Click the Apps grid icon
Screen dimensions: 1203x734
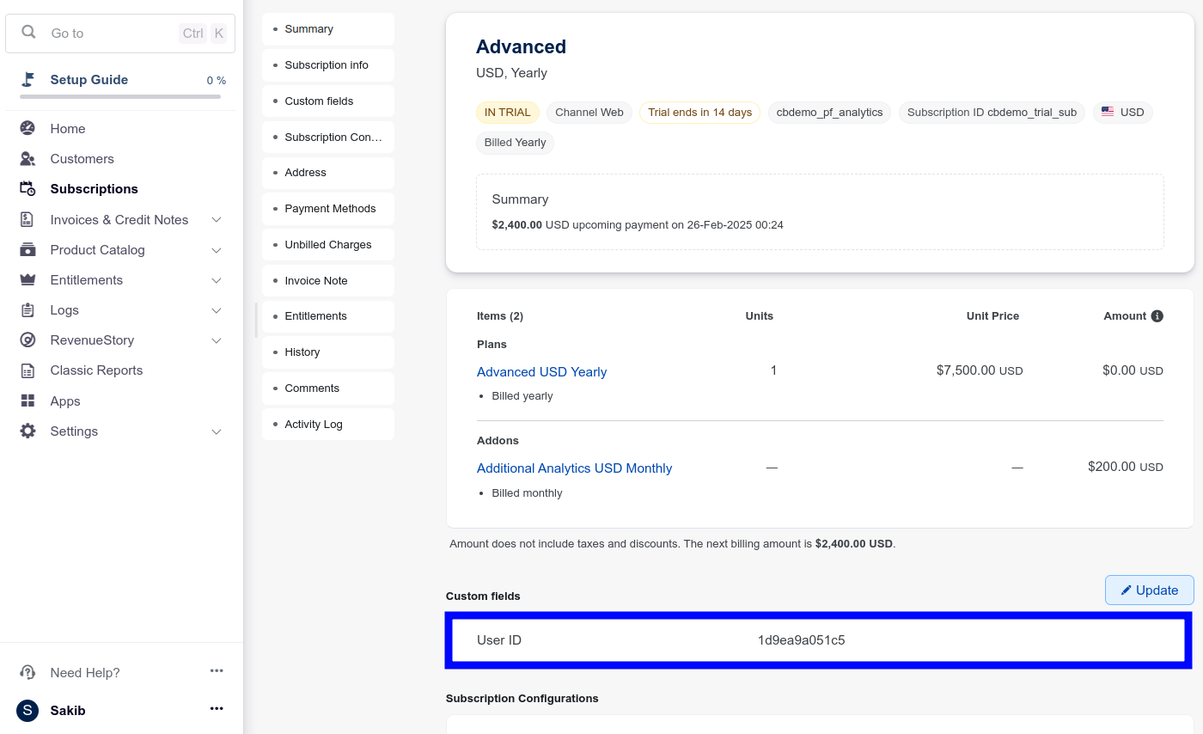(27, 401)
